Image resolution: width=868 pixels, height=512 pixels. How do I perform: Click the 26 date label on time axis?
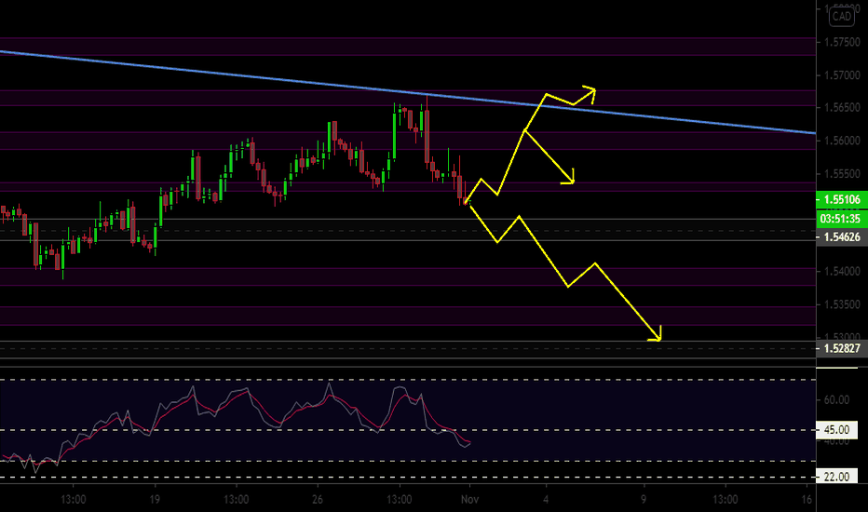pyautogui.click(x=318, y=499)
